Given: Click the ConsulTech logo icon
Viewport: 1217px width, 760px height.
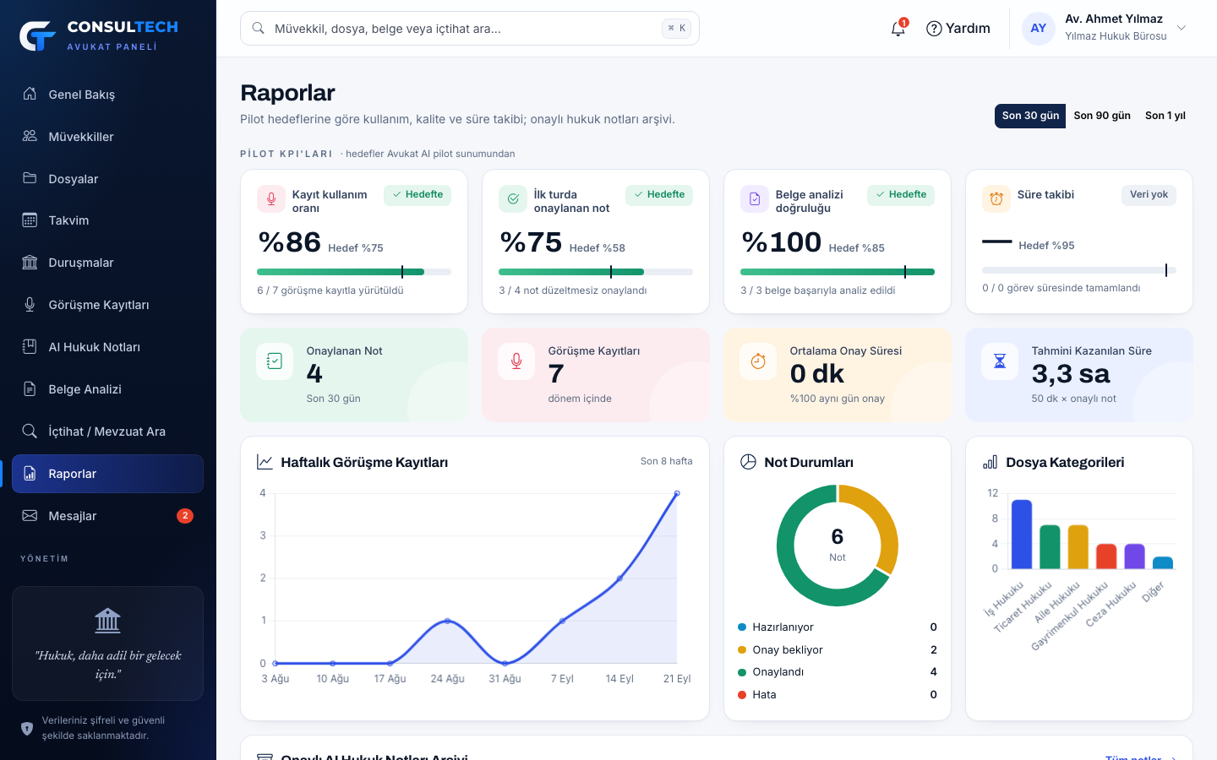Looking at the screenshot, I should [x=37, y=35].
